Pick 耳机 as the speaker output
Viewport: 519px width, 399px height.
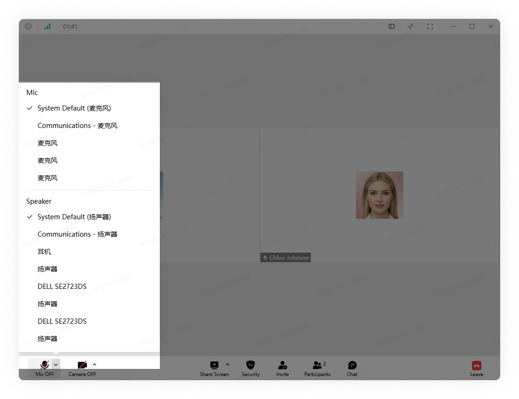[89, 252]
